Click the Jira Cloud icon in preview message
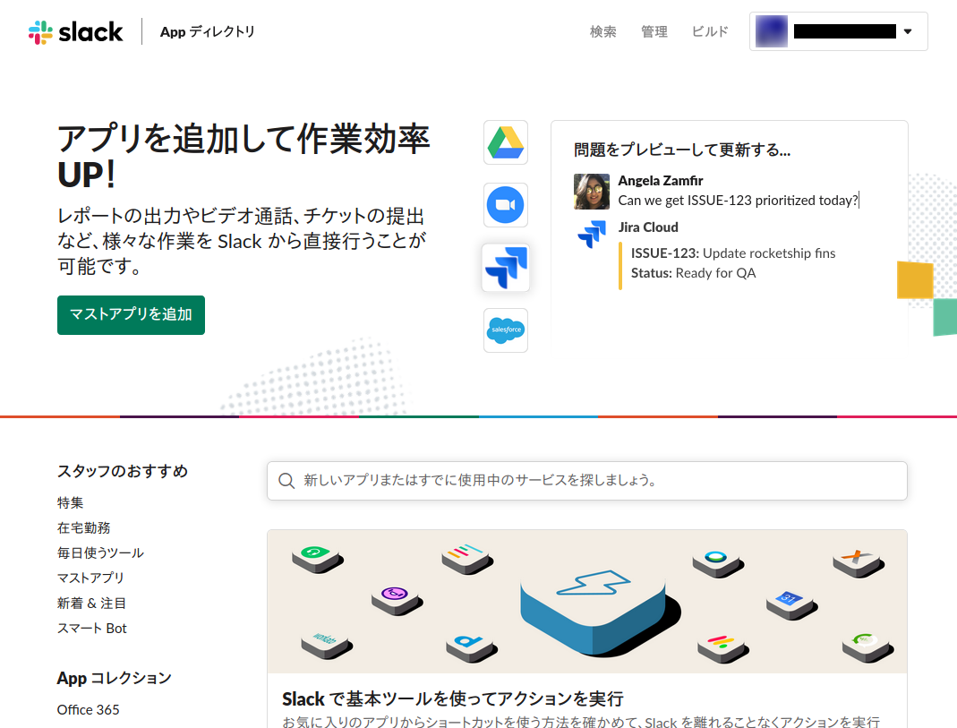957x728 pixels. click(x=592, y=235)
